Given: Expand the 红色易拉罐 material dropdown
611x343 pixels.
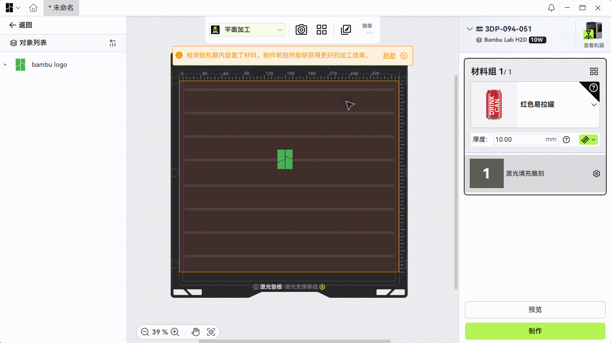Looking at the screenshot, I should coord(594,105).
